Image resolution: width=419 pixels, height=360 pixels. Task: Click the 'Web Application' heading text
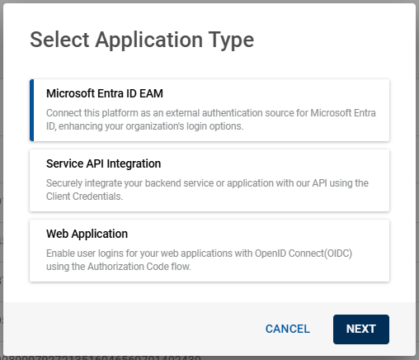click(x=87, y=234)
